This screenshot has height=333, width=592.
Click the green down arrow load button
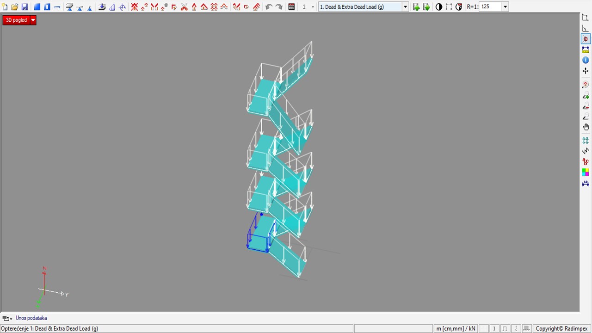(x=426, y=7)
